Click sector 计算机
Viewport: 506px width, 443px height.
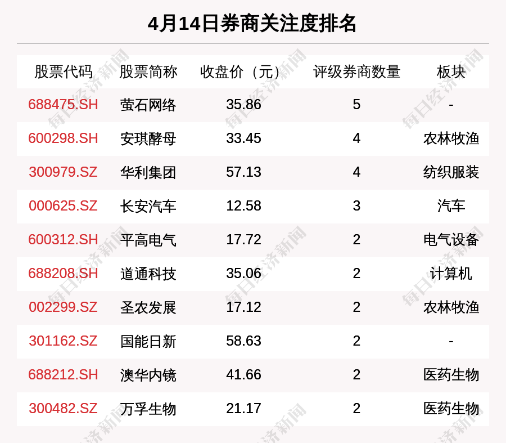click(451, 274)
